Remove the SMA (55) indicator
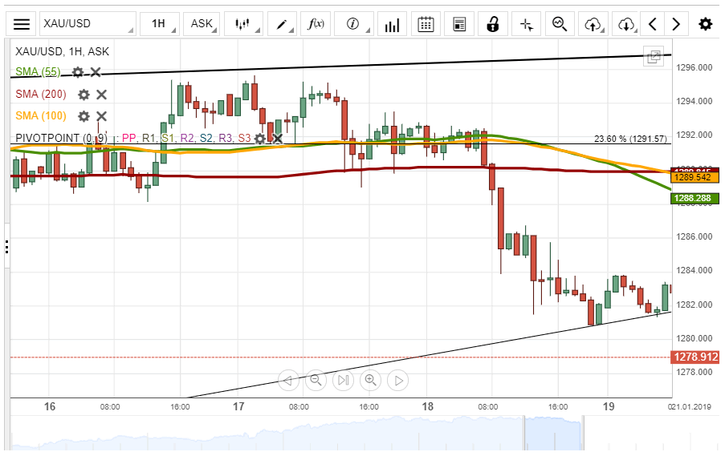The height and width of the screenshot is (456, 725). (96, 72)
